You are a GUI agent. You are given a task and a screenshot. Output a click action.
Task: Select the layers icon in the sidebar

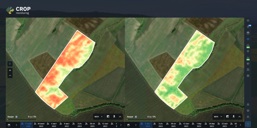pyautogui.click(x=248, y=39)
